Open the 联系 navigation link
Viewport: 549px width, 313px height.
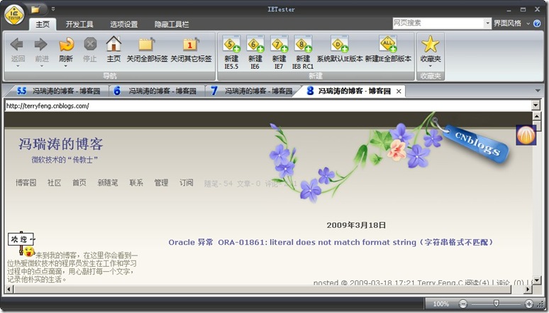[x=136, y=182]
